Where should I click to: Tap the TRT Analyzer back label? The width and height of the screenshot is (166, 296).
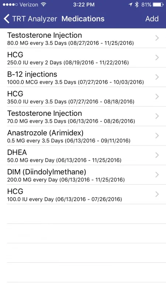tap(34, 19)
